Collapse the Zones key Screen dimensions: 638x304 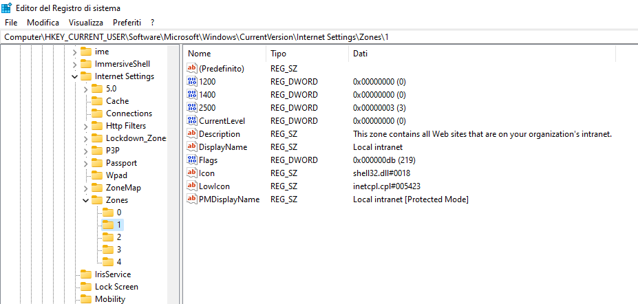(x=85, y=200)
